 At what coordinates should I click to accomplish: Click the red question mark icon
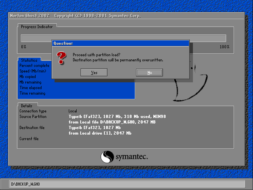[61, 58]
